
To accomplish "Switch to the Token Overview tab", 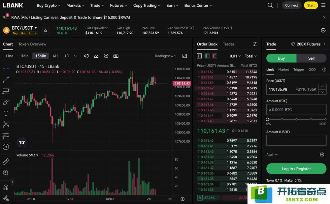I will (32, 44).
